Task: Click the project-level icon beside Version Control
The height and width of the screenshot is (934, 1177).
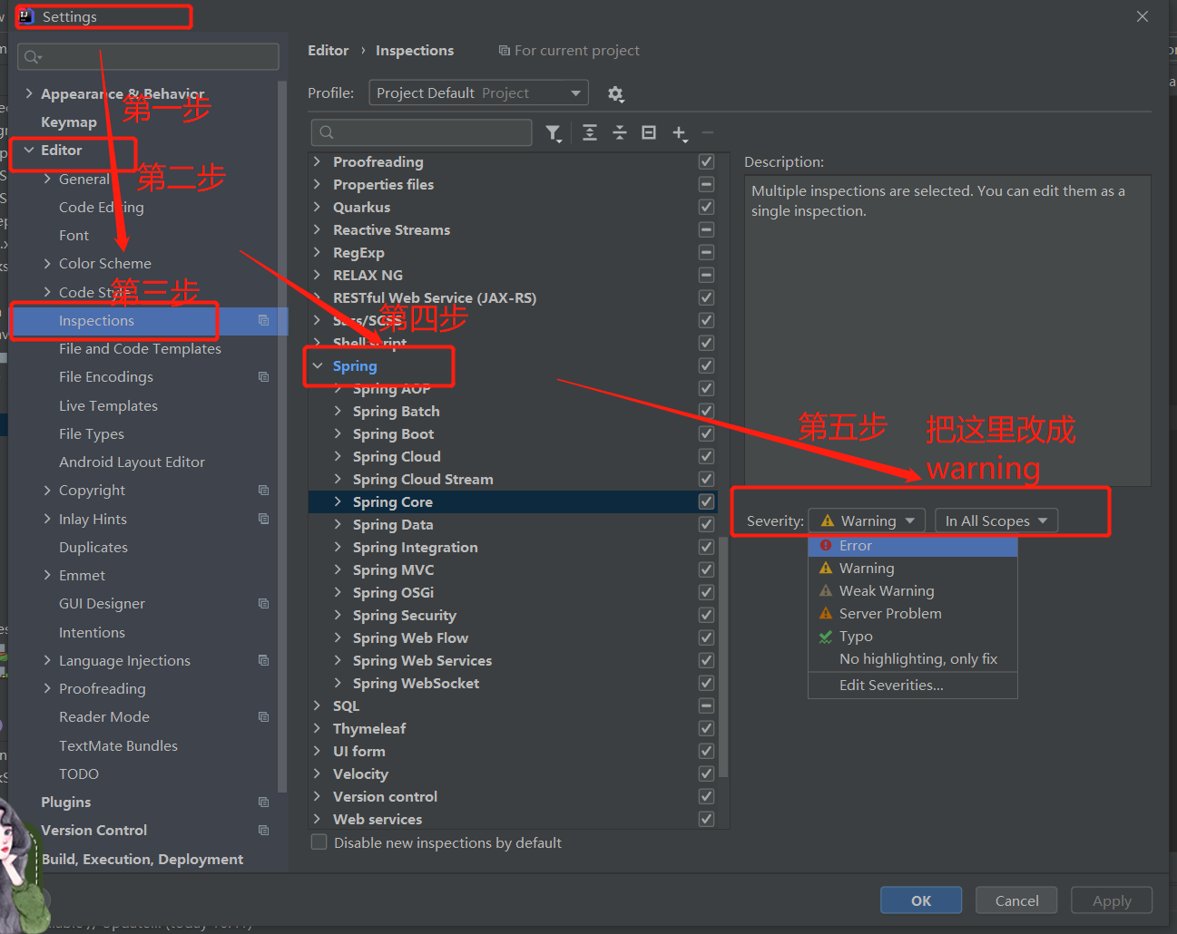Action: coord(264,830)
